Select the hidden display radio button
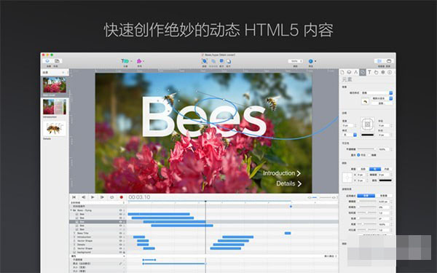Viewport: 437px width, 273px height. point(369,155)
